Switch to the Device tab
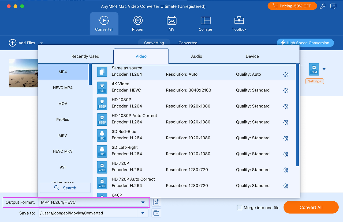343x222 pixels. (252, 56)
